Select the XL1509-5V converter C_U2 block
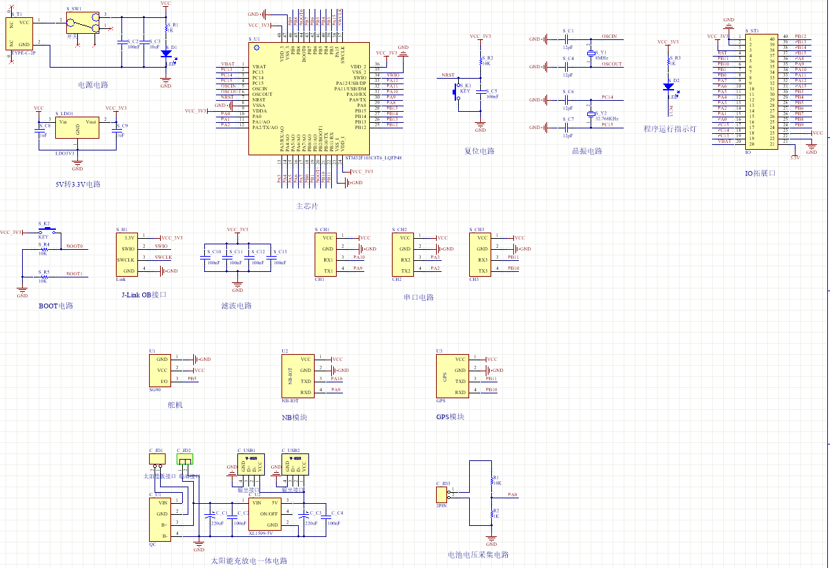 coord(265,513)
